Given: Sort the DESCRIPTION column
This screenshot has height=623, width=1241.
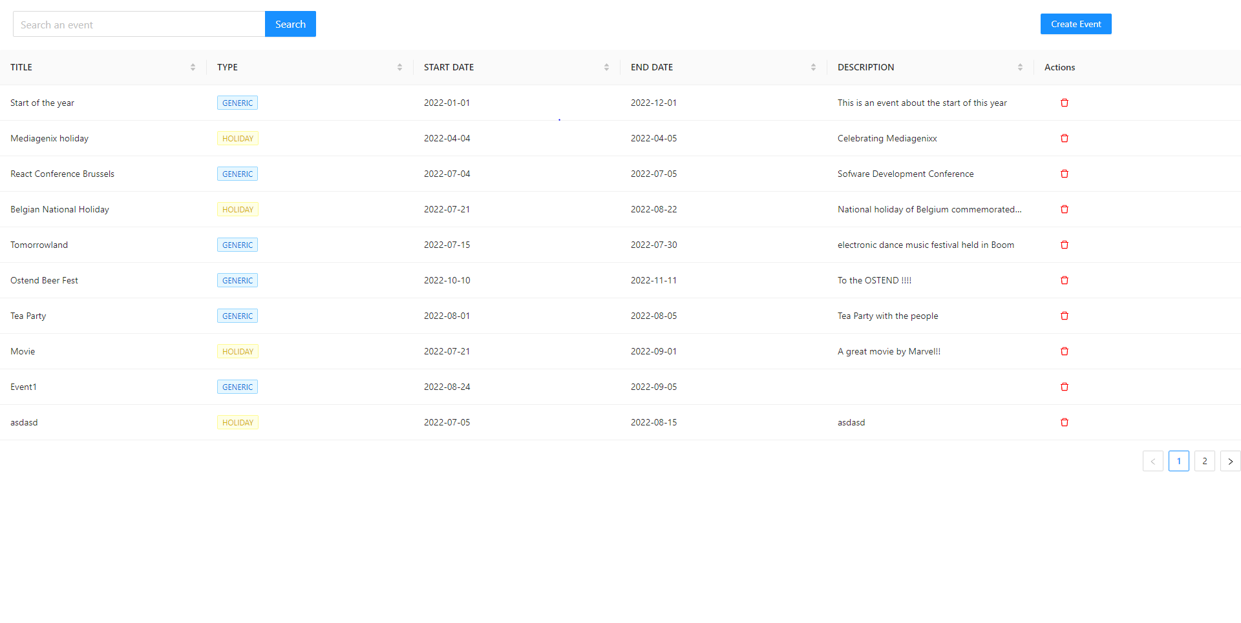Looking at the screenshot, I should [x=1020, y=66].
